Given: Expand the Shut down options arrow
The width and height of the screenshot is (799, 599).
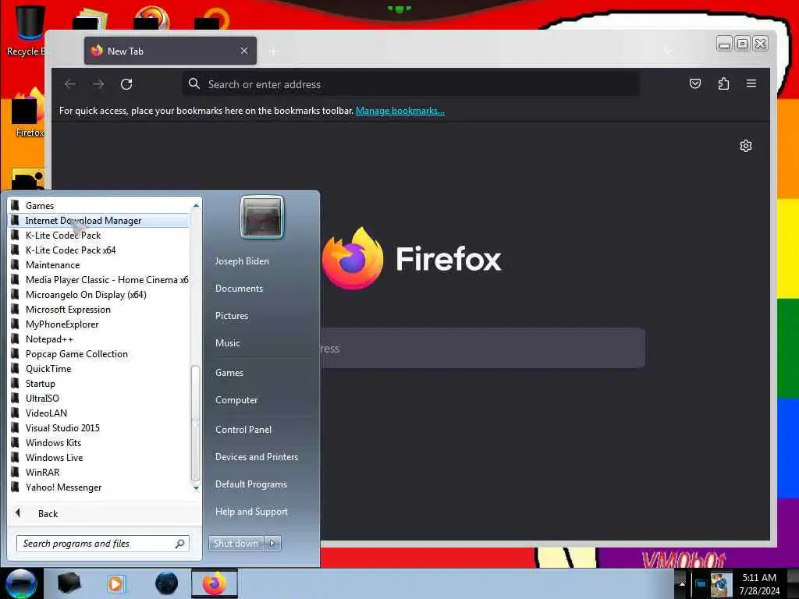Looking at the screenshot, I should (x=272, y=544).
